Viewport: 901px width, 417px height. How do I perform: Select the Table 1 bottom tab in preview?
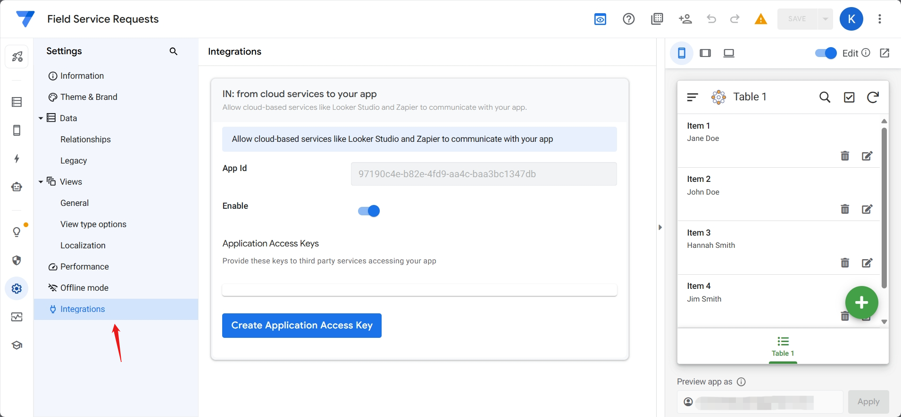783,347
